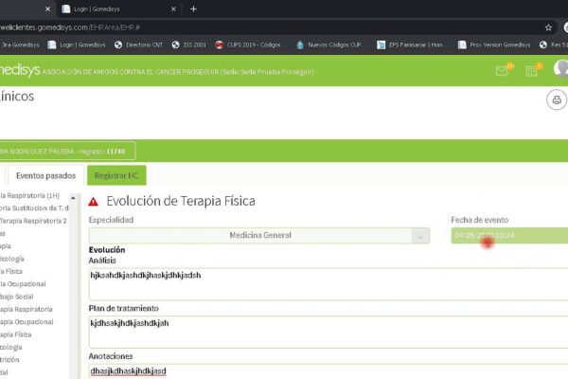
Task: Click the browser address bar URL
Action: [69, 27]
